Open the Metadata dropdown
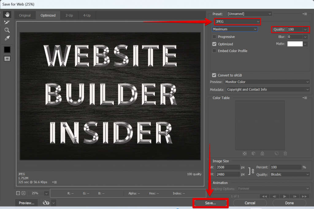 268,89
